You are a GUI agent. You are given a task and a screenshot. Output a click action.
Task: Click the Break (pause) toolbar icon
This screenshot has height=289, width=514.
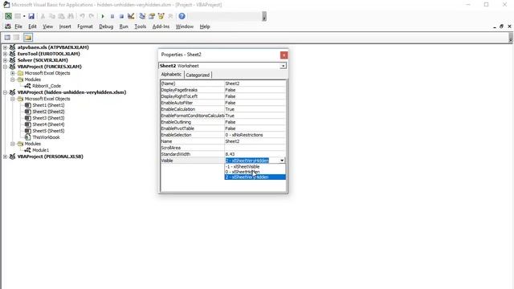[112, 16]
